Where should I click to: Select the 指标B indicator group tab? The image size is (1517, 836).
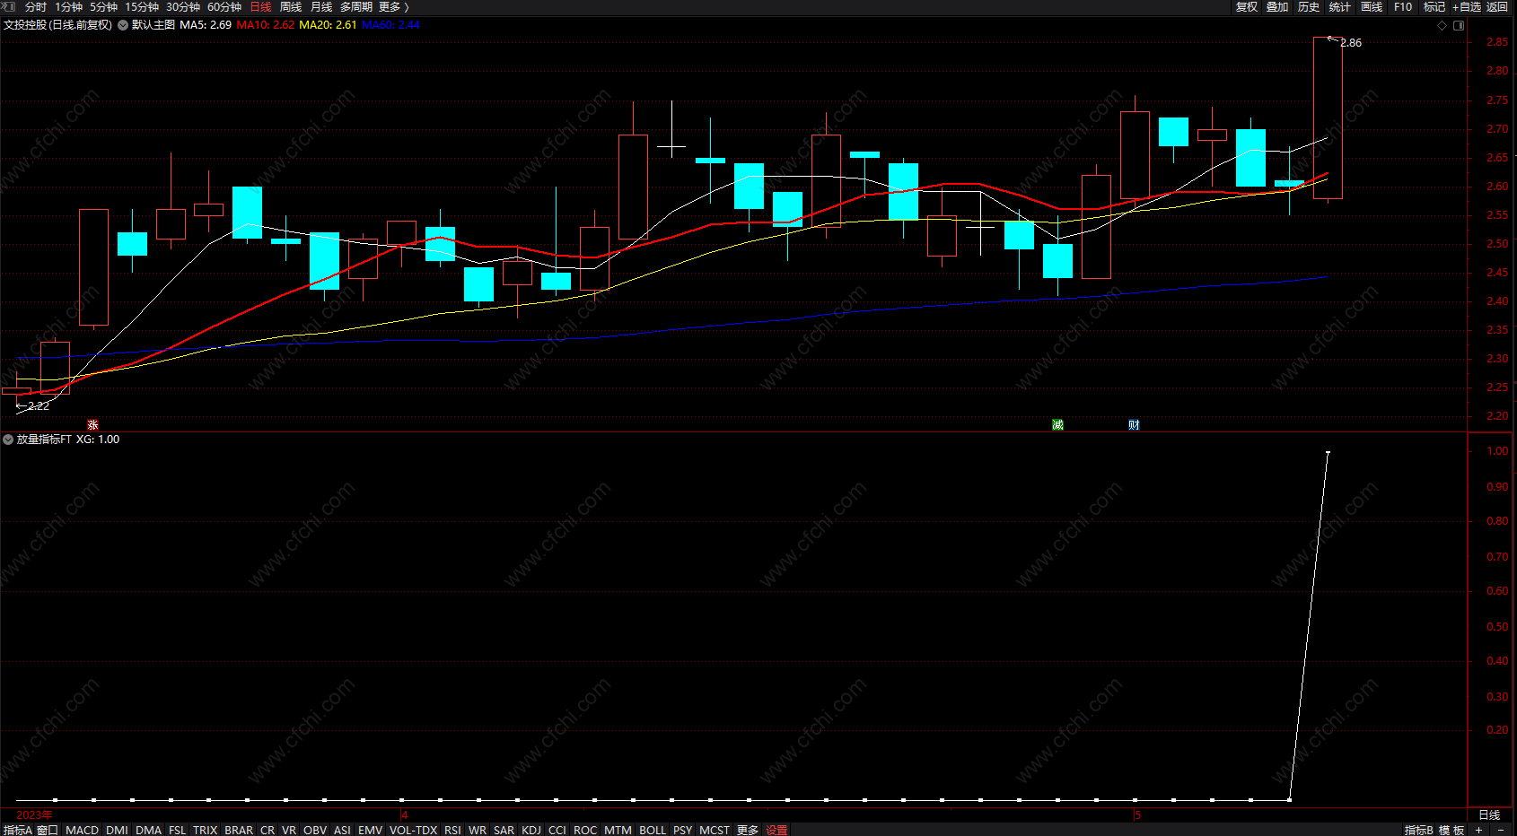pos(1419,830)
